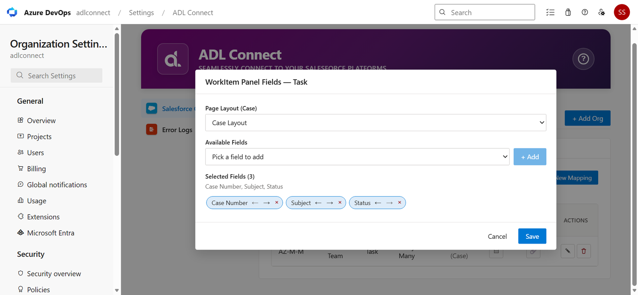This screenshot has width=638, height=295.
Task: Move Subject chip left arrow
Action: [318, 203]
